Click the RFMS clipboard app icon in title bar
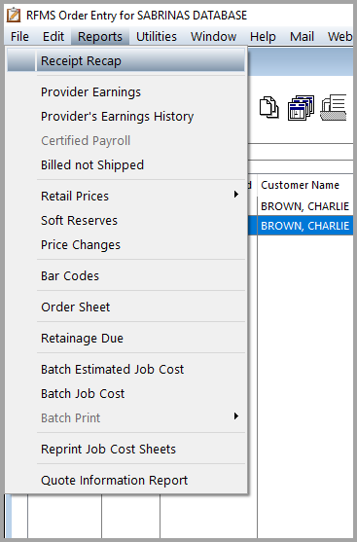Screen dimensions: 357x542 tap(14, 16)
